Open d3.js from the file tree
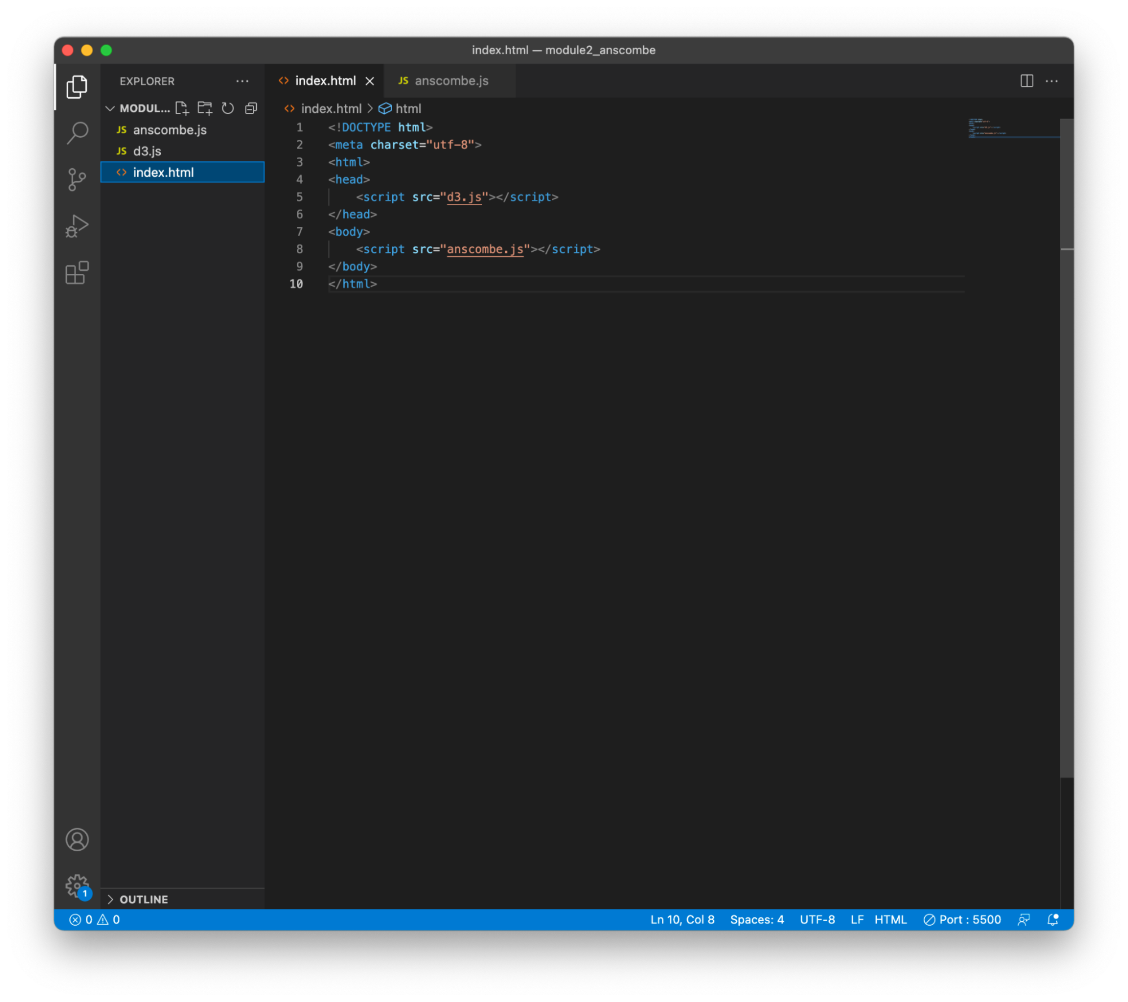Viewport: 1128px width, 1002px height. coord(147,151)
